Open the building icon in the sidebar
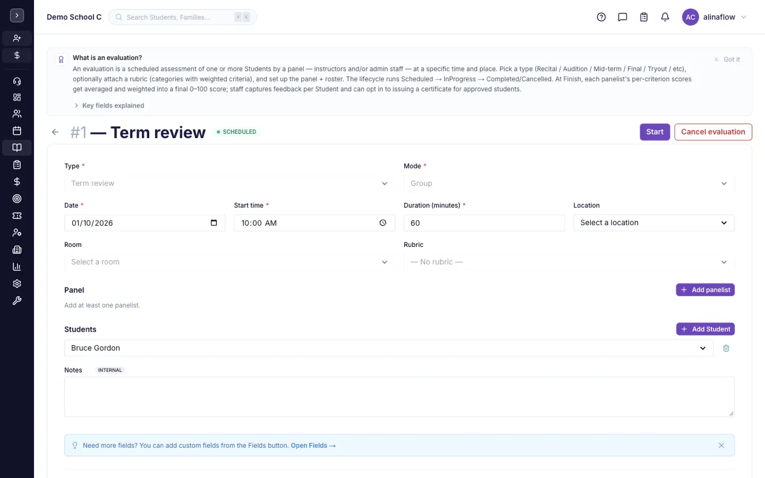 click(x=17, y=250)
